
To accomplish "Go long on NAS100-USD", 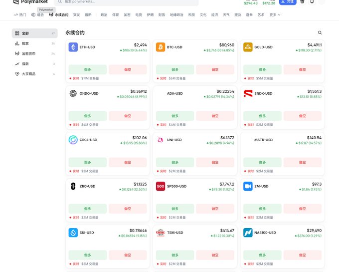I will point(262,255).
